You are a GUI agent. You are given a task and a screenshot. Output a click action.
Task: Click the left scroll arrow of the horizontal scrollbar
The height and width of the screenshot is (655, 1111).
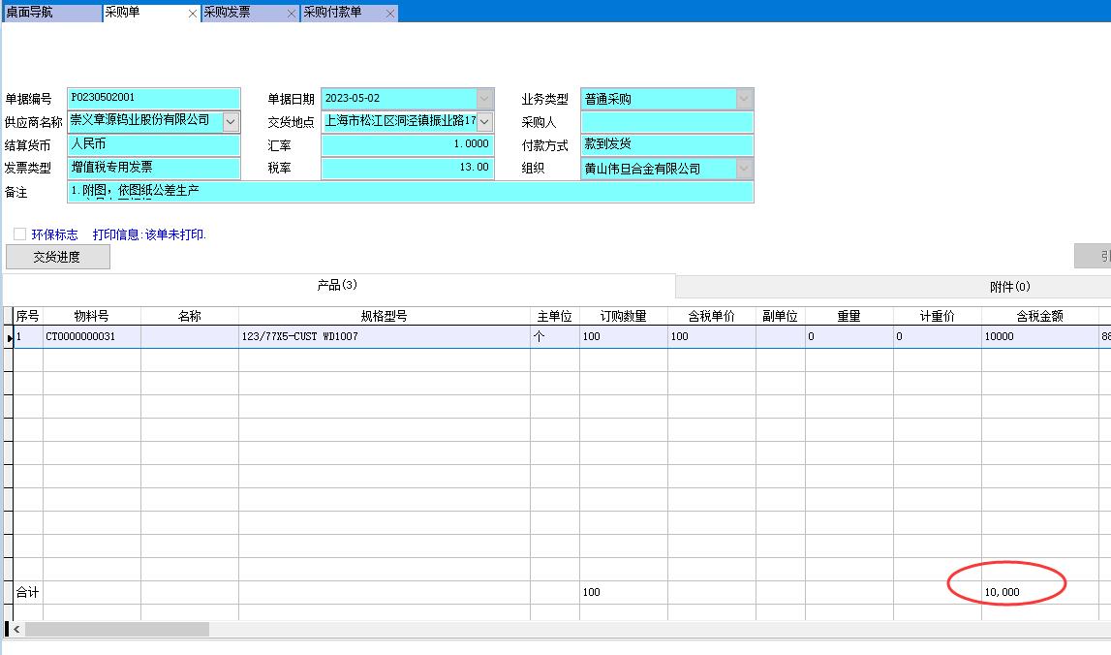click(16, 629)
